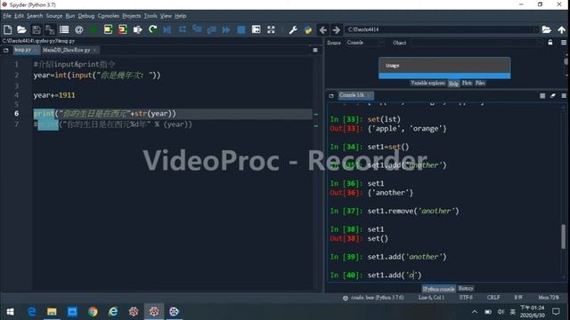Open the file list toolbar icon
This screenshot has height=320, width=570.
coord(64,29)
